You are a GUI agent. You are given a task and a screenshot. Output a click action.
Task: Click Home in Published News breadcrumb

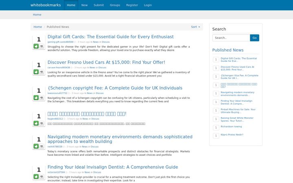click(x=37, y=27)
